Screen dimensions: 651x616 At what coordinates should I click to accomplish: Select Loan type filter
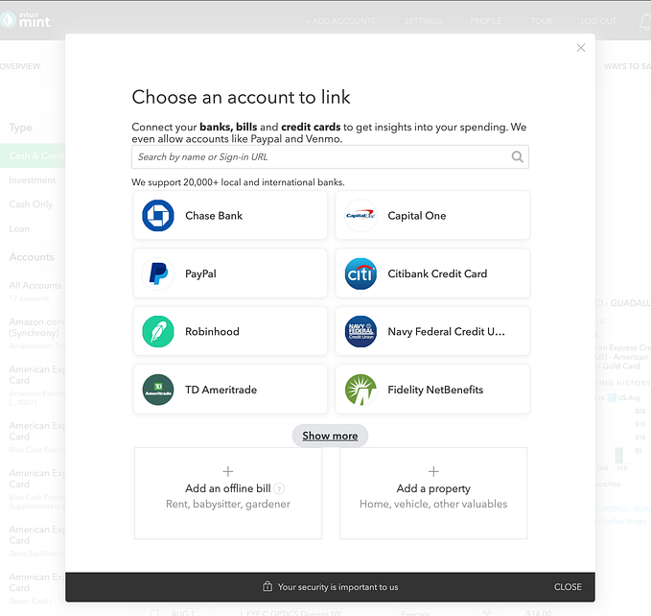point(19,229)
